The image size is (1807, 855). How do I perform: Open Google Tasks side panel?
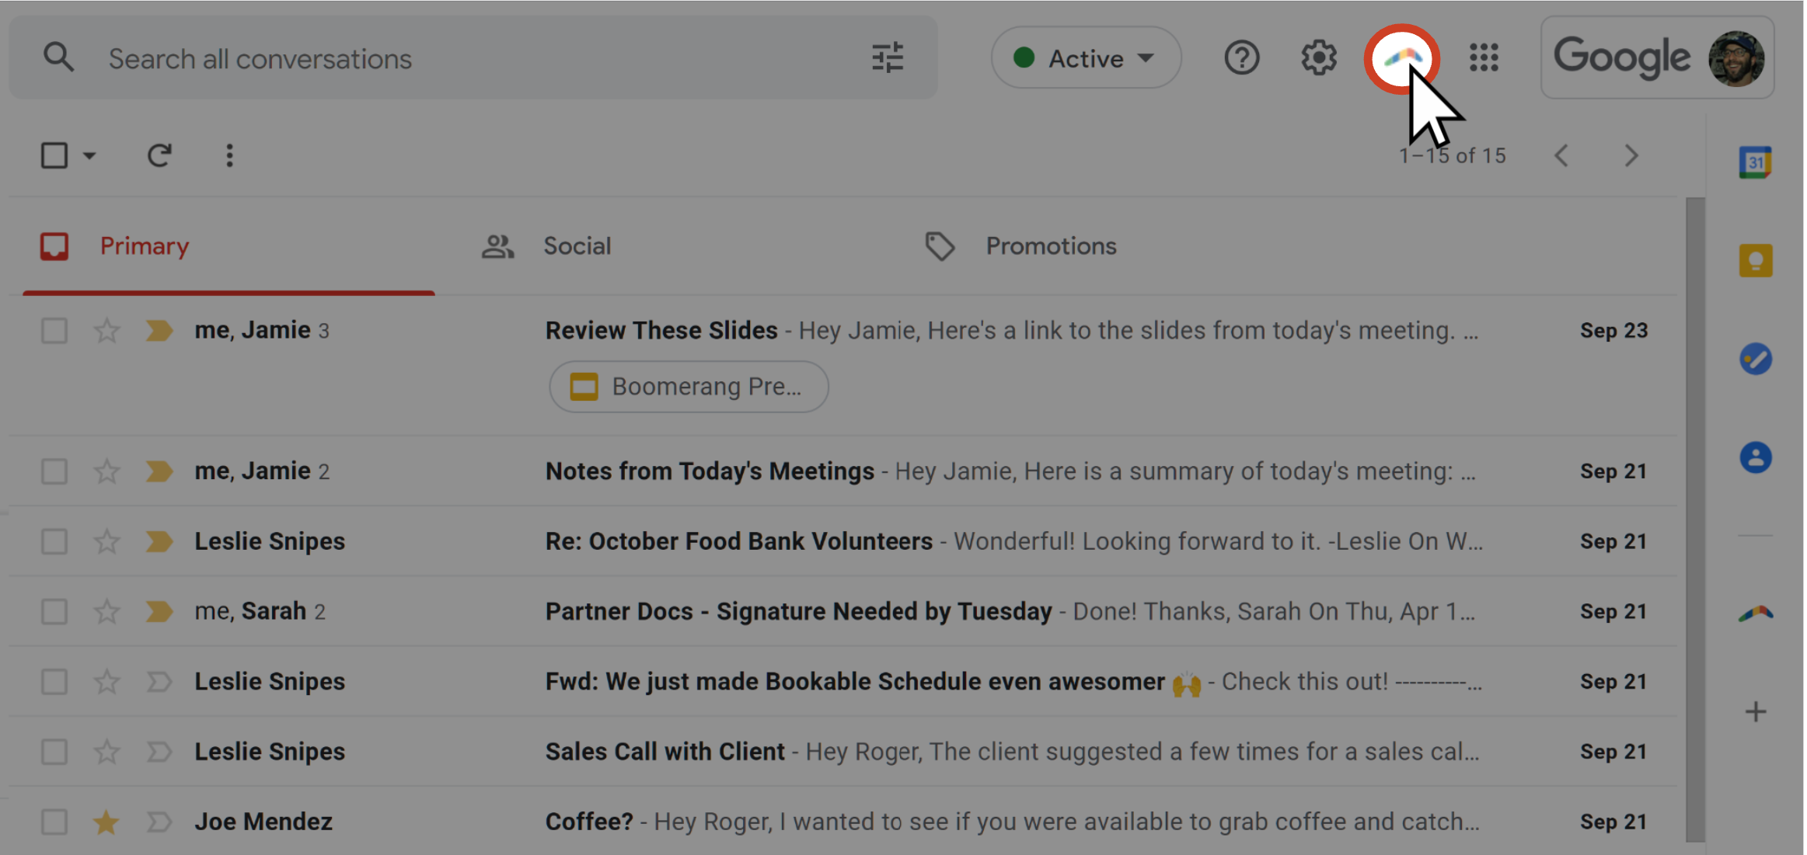(x=1755, y=359)
